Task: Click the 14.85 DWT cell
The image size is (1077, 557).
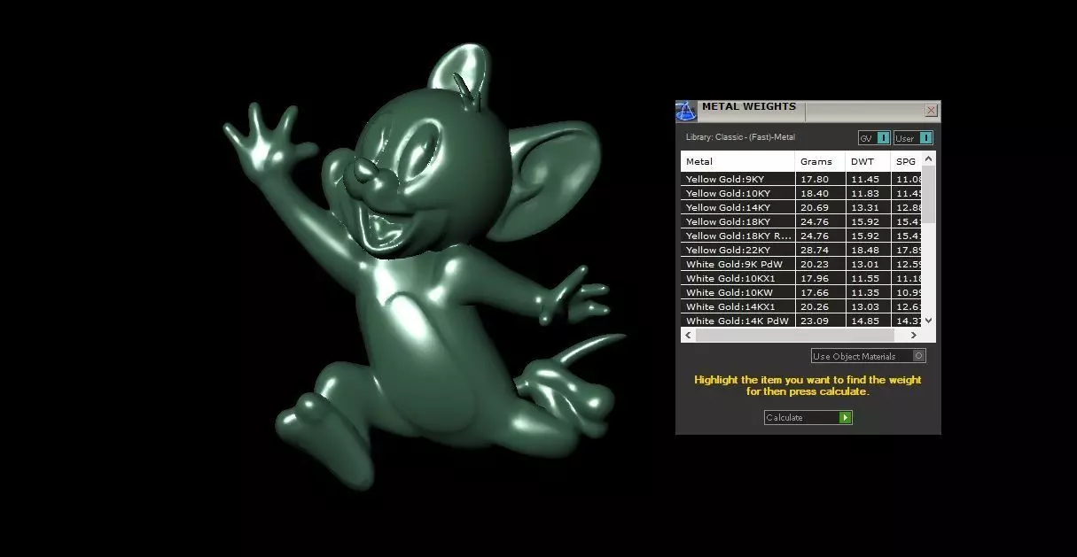Action: pos(868,321)
